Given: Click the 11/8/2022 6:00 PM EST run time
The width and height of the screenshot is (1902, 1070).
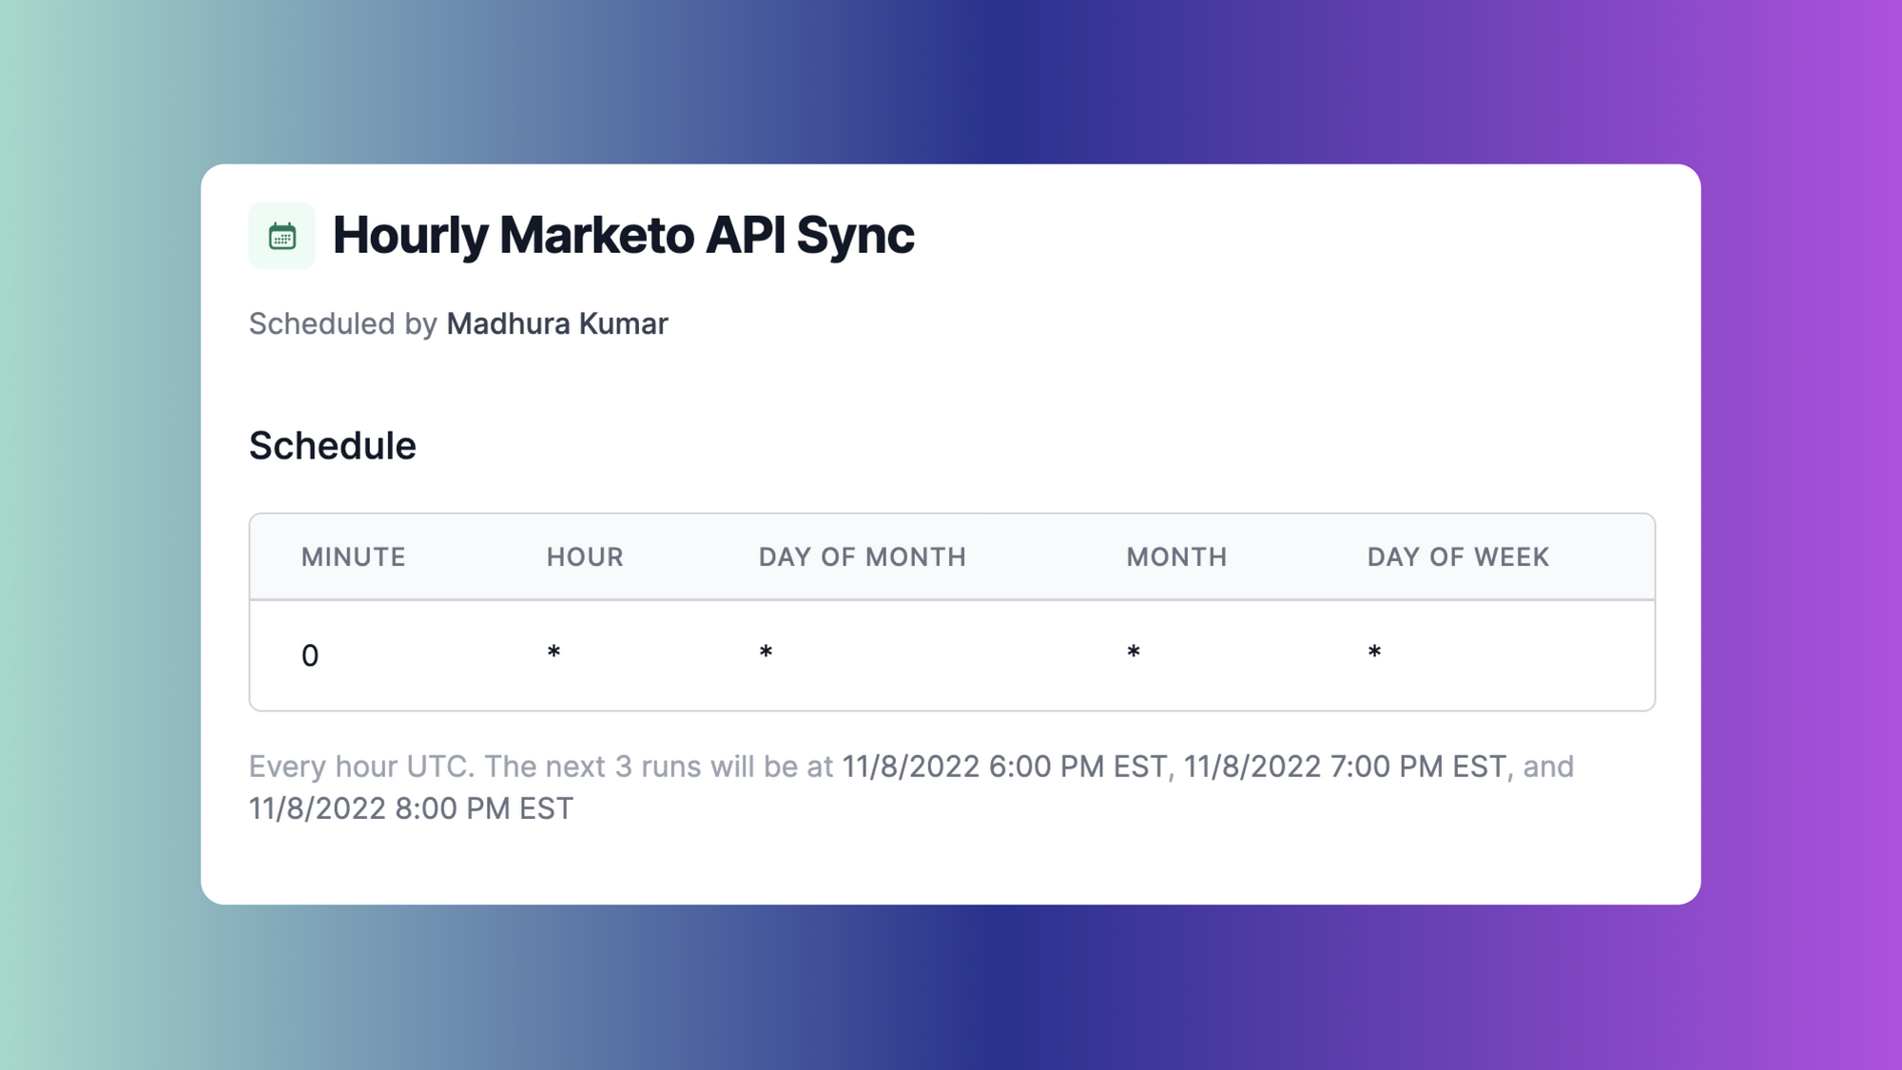Looking at the screenshot, I should [x=1004, y=767].
